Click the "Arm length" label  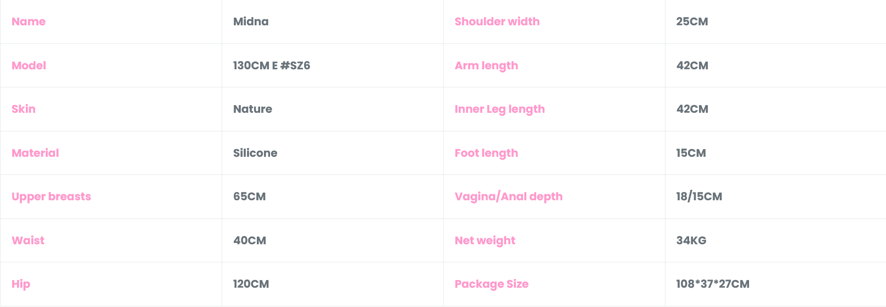click(x=486, y=65)
